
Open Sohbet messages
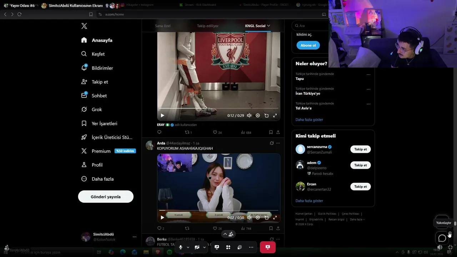94,96
